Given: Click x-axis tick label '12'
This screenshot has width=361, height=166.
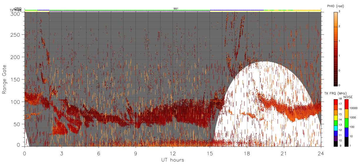Looking at the screenshot, I should tap(173, 153).
